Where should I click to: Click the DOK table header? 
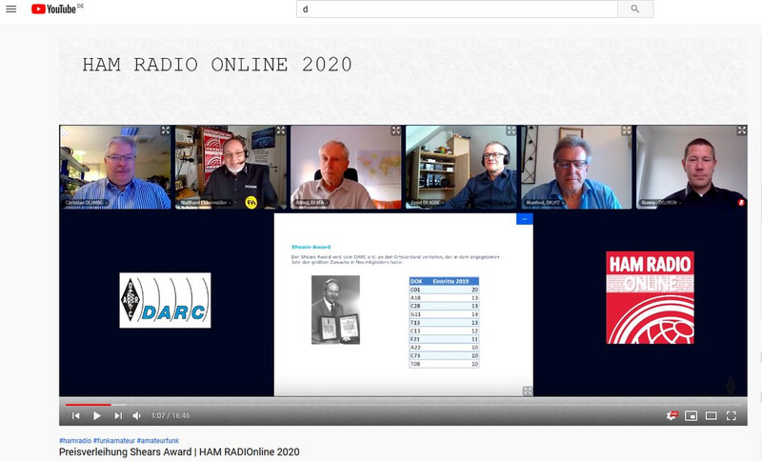tap(416, 281)
